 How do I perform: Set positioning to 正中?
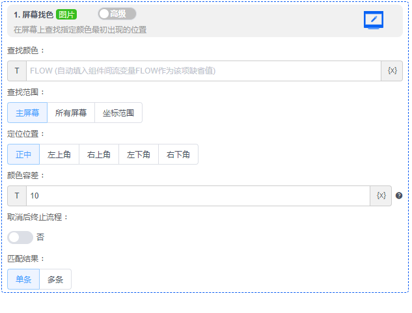[23, 154]
